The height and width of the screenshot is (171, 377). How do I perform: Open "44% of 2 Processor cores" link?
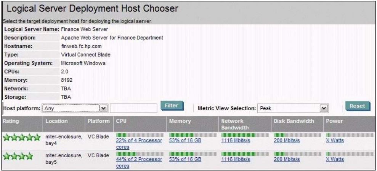pyautogui.click(x=139, y=163)
